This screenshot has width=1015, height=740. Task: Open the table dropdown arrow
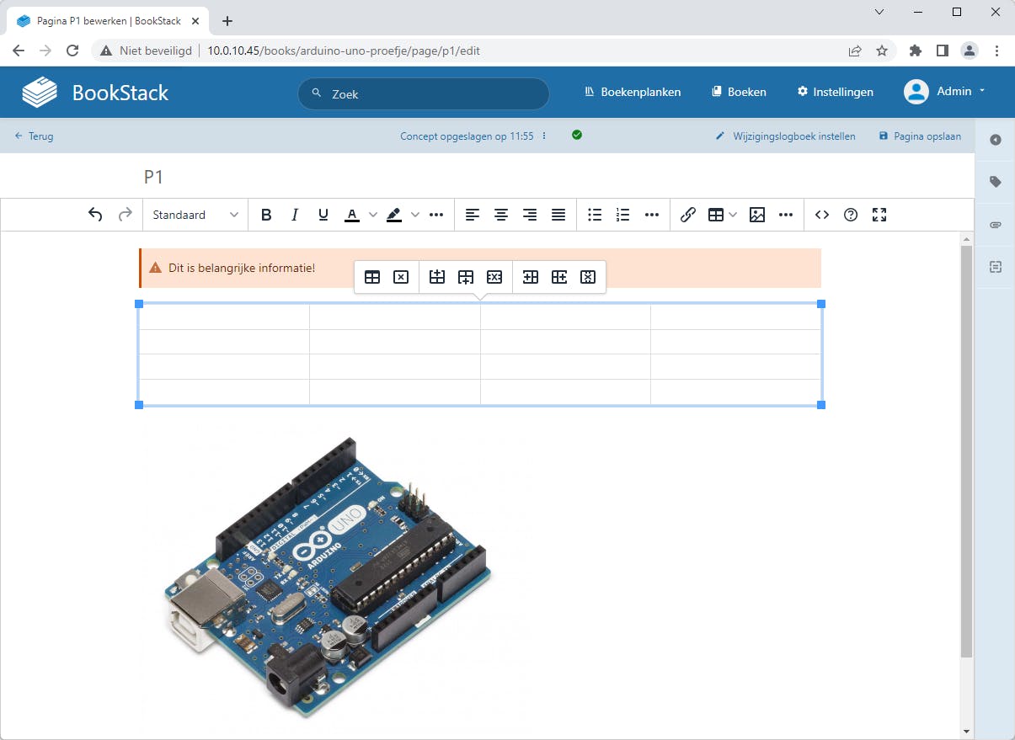pyautogui.click(x=733, y=215)
